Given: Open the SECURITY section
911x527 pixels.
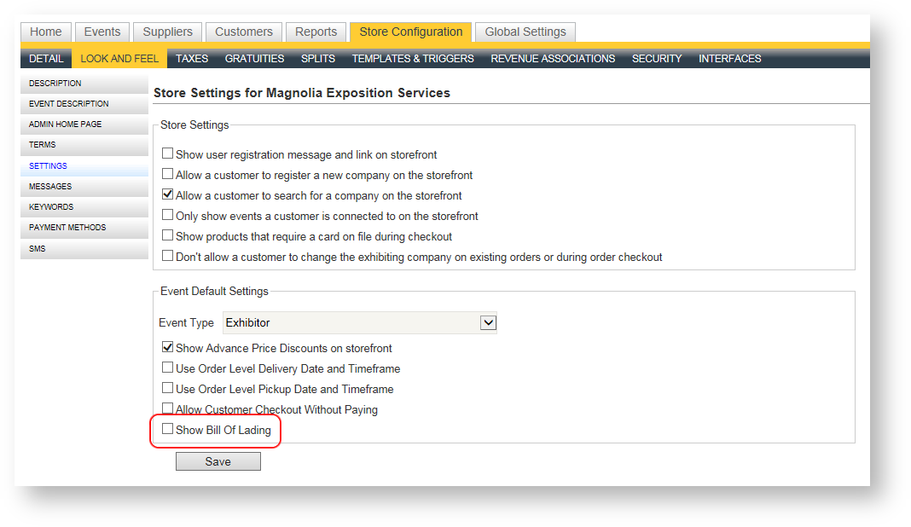Looking at the screenshot, I should [x=656, y=59].
